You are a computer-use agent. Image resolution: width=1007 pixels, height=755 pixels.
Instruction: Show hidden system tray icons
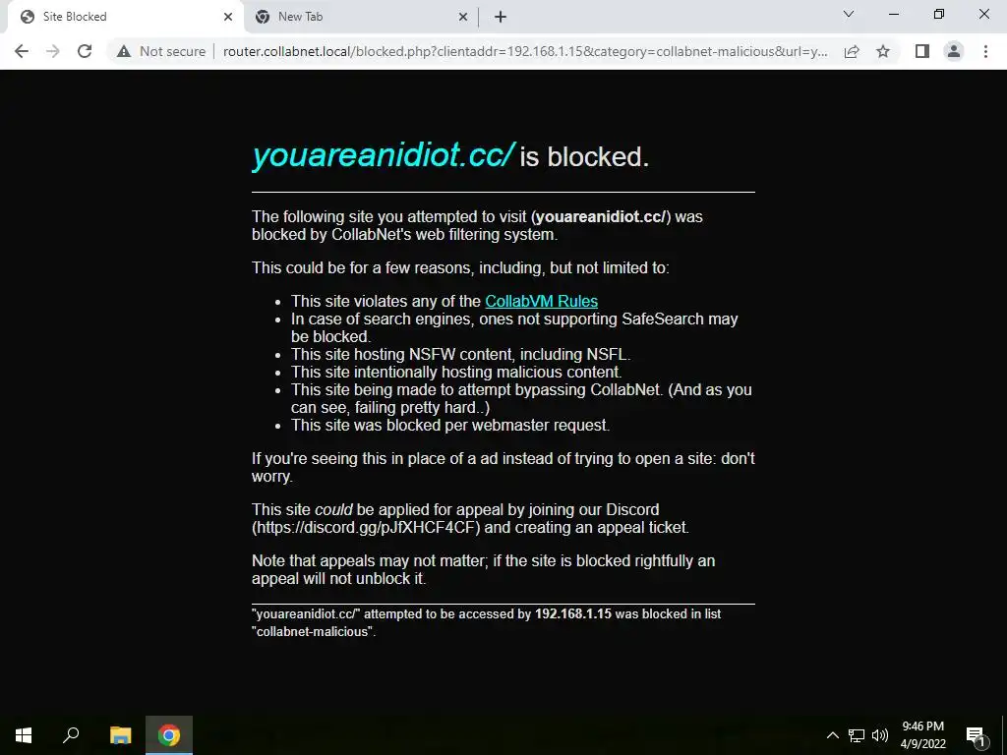(832, 735)
